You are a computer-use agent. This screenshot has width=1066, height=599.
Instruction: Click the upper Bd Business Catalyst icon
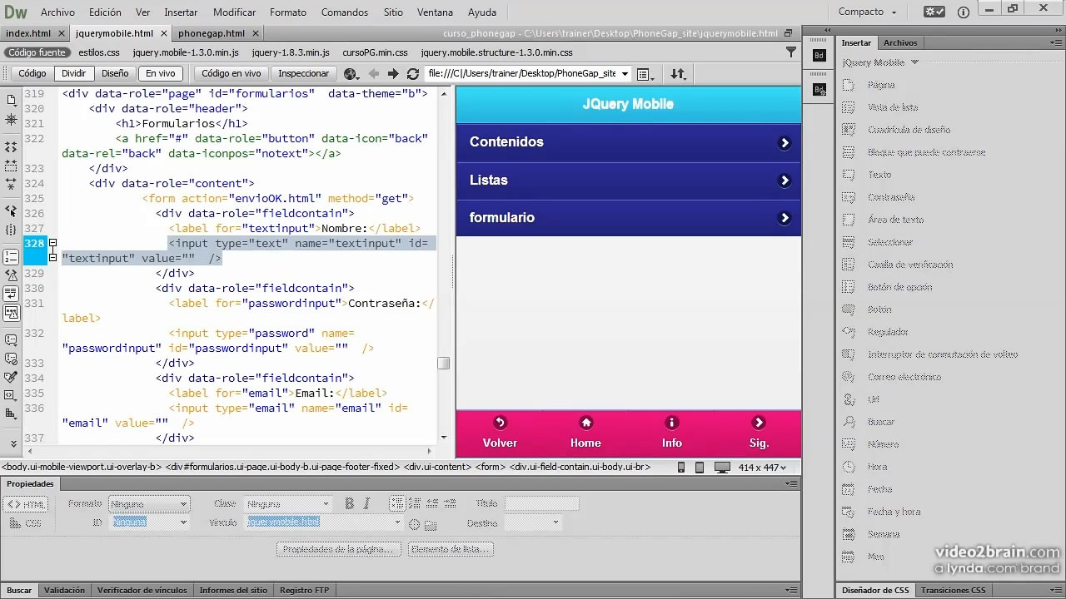pos(819,56)
